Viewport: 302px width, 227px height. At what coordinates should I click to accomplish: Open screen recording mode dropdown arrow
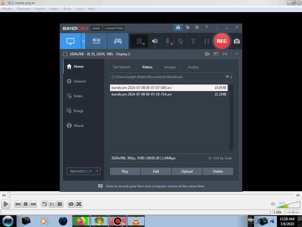83,41
